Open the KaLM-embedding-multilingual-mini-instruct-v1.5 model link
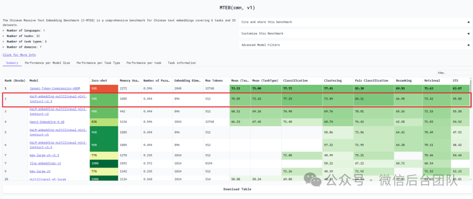The height and width of the screenshot is (199, 473). click(58, 145)
